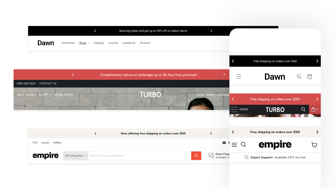This screenshot has width=336, height=189.
Task: Open the hamburger menu in mobile Dawn header
Action: coord(239,77)
